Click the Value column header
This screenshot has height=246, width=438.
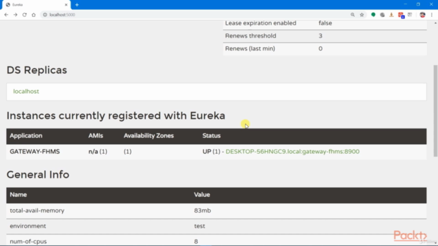point(202,195)
